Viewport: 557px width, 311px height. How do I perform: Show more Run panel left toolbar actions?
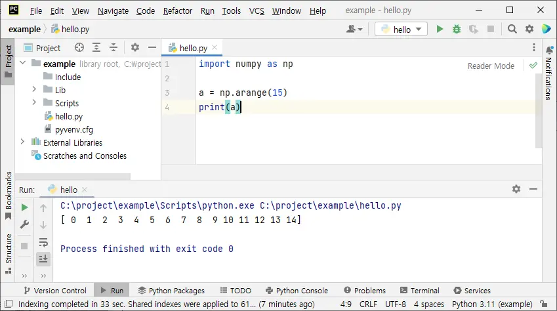(24, 276)
